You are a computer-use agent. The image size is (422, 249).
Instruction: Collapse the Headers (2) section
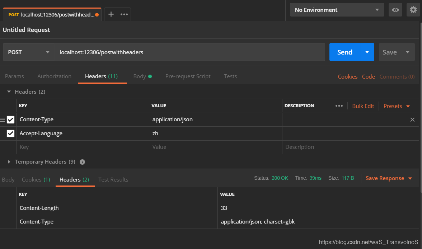click(x=9, y=92)
